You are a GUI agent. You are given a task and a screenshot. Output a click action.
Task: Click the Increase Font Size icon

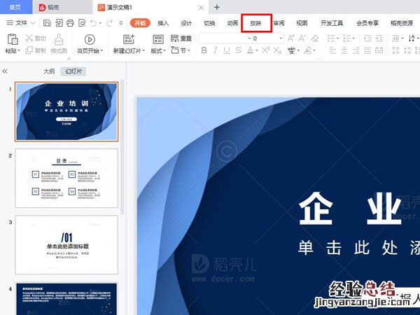tap(290, 38)
